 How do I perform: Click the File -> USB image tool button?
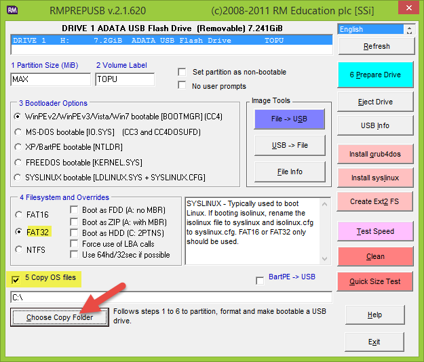[289, 119]
